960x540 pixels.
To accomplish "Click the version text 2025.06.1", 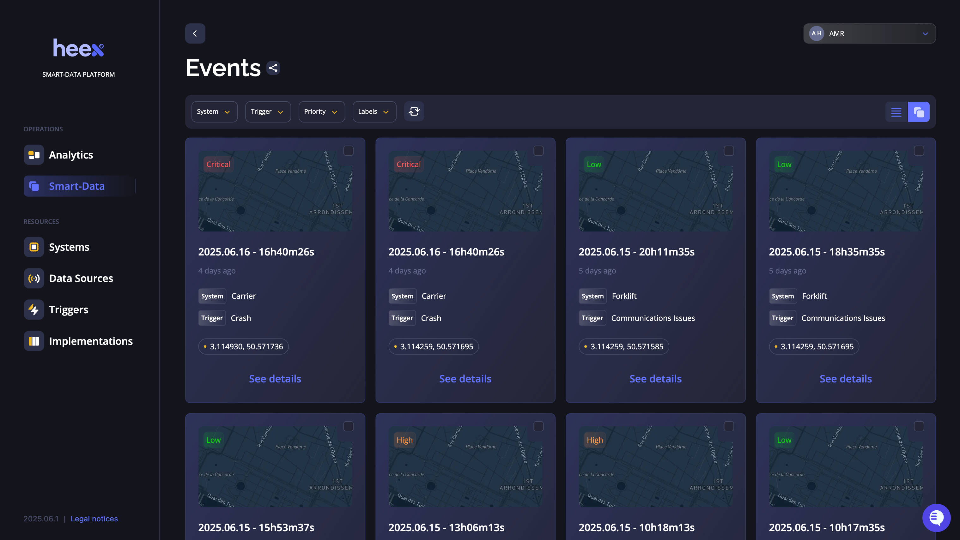I will click(x=41, y=519).
